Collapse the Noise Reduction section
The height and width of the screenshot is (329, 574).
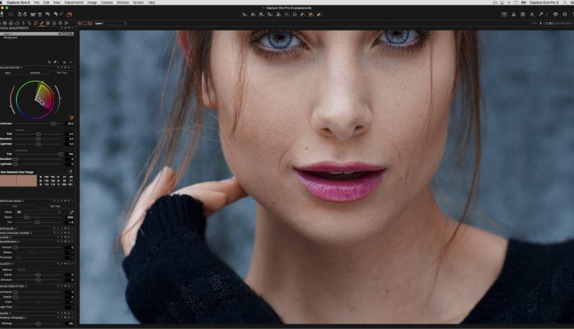(x=12, y=286)
